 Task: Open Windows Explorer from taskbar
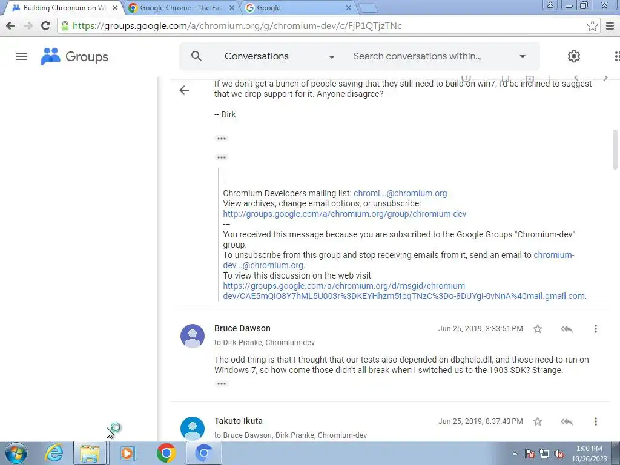click(90, 453)
